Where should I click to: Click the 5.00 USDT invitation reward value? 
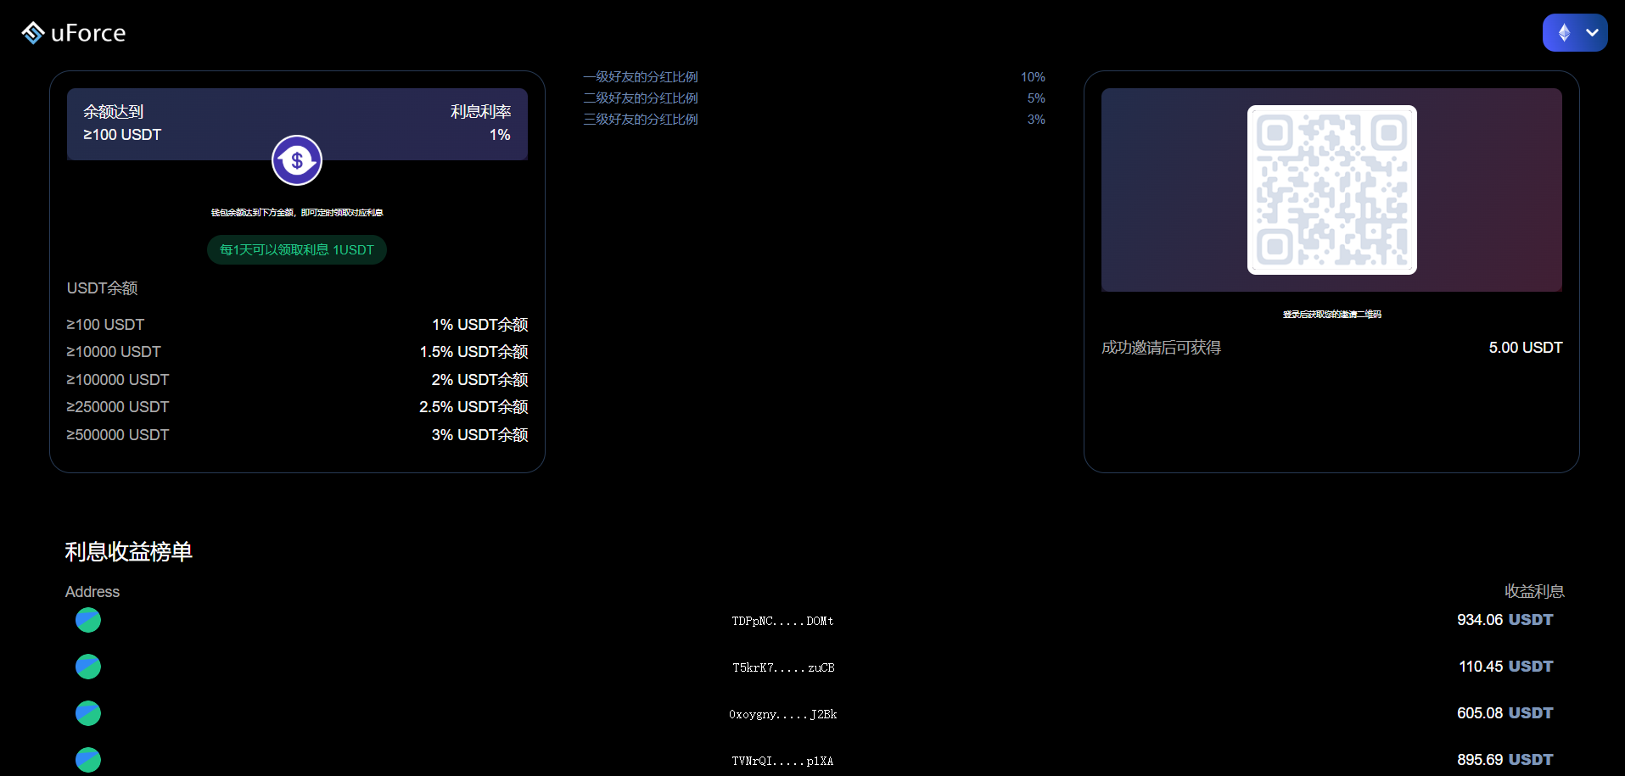tap(1525, 348)
